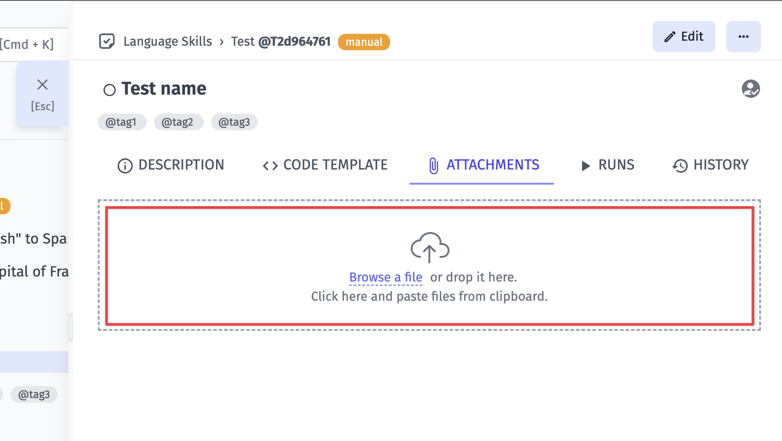Click the info icon beside DESCRIPTION
Image resolution: width=782 pixels, height=441 pixels.
click(124, 165)
